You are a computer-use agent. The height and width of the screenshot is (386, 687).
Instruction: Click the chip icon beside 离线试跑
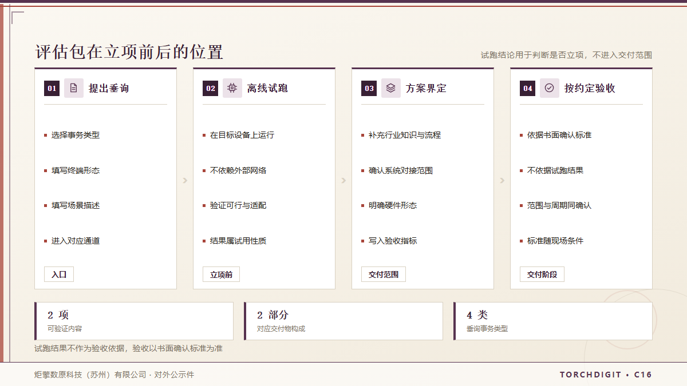point(232,88)
